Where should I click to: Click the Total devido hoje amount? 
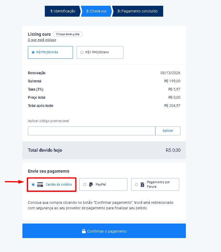[x=173, y=150]
